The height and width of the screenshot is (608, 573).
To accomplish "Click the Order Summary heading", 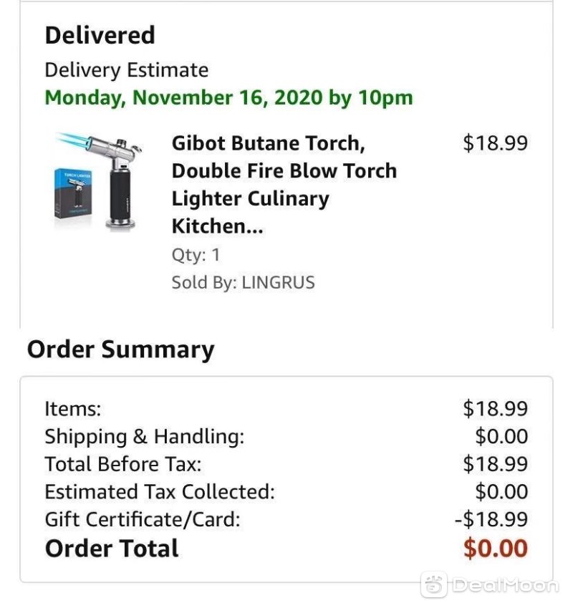I will [x=120, y=349].
